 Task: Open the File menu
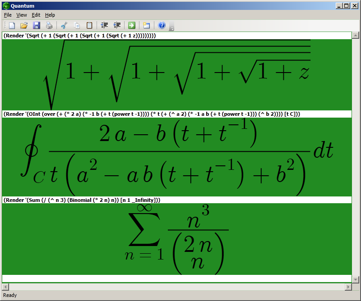coord(8,15)
